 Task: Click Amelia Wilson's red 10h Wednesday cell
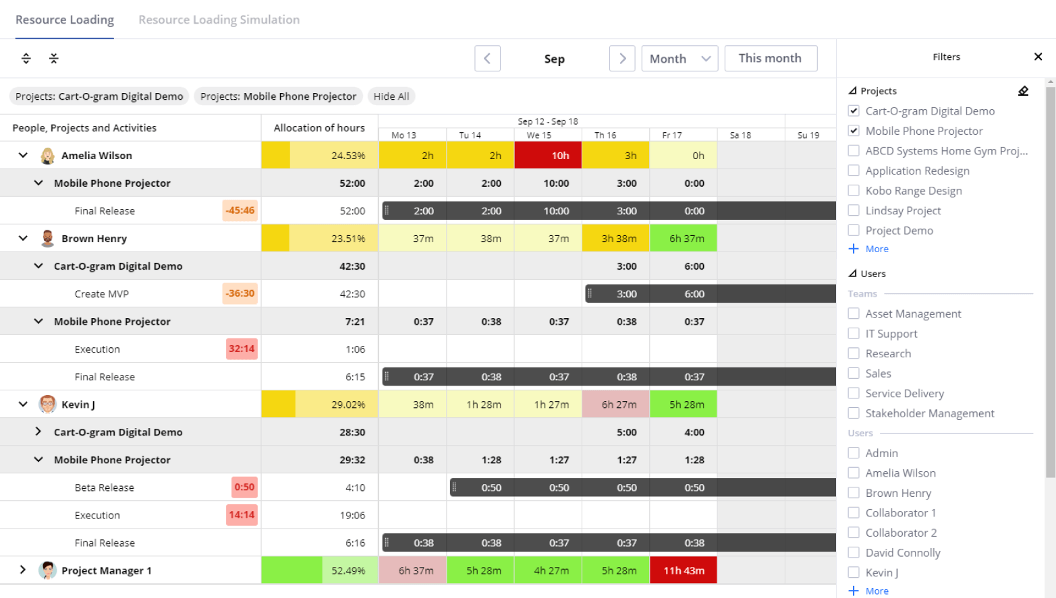coord(548,156)
